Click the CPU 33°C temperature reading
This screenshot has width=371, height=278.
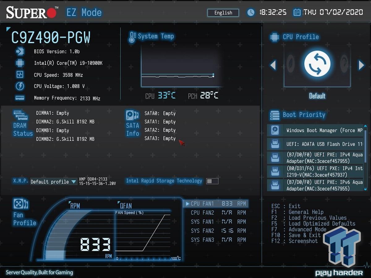click(x=160, y=96)
